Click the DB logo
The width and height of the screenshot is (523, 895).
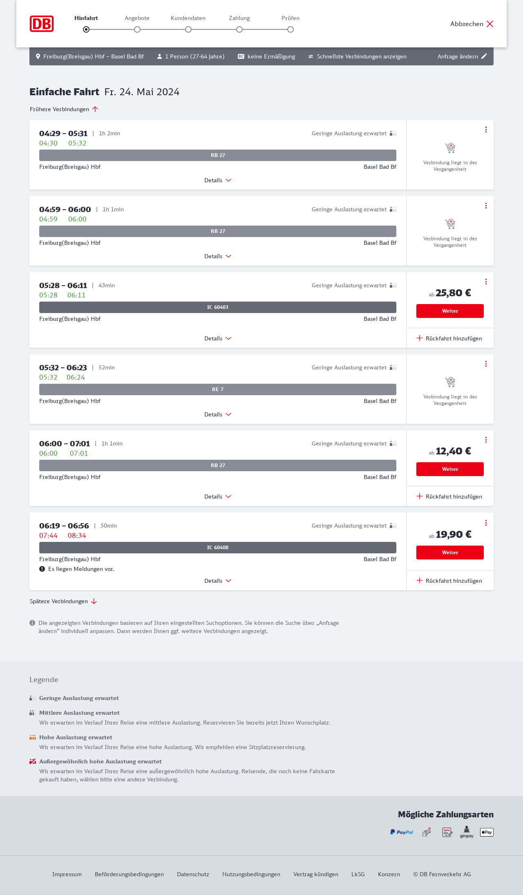pos(42,24)
